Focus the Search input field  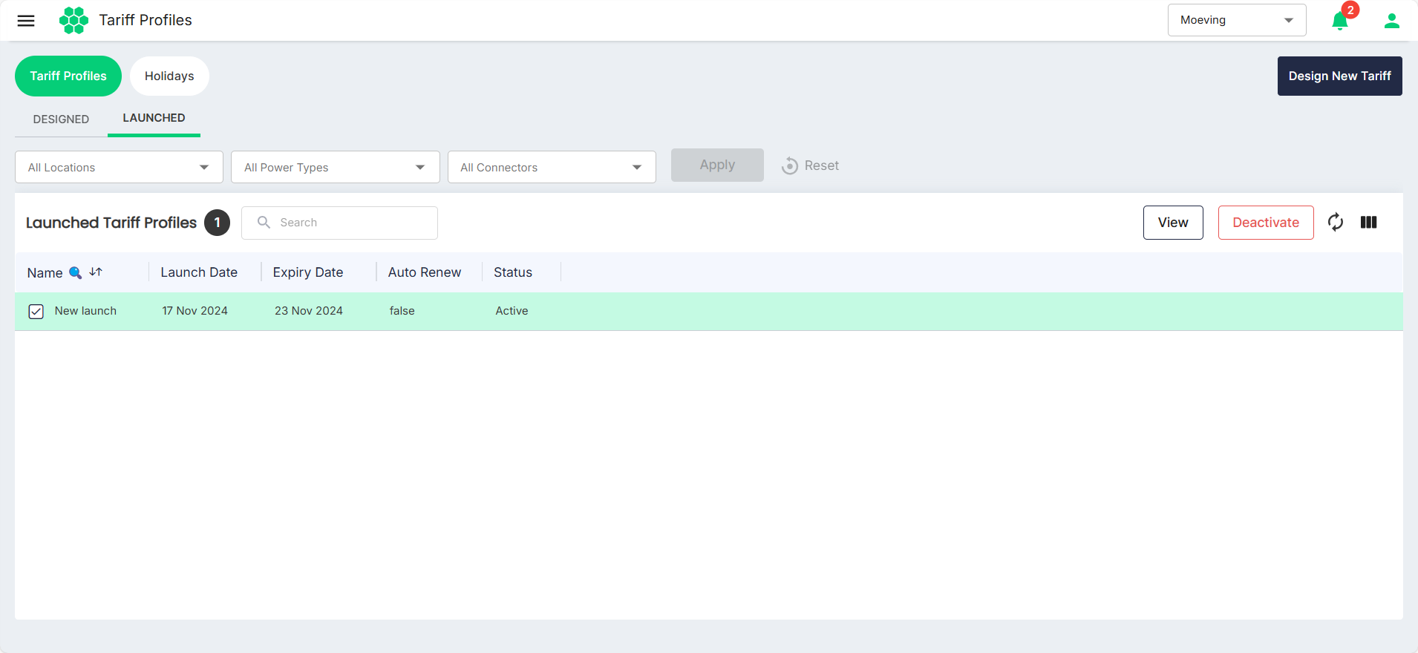coord(339,223)
